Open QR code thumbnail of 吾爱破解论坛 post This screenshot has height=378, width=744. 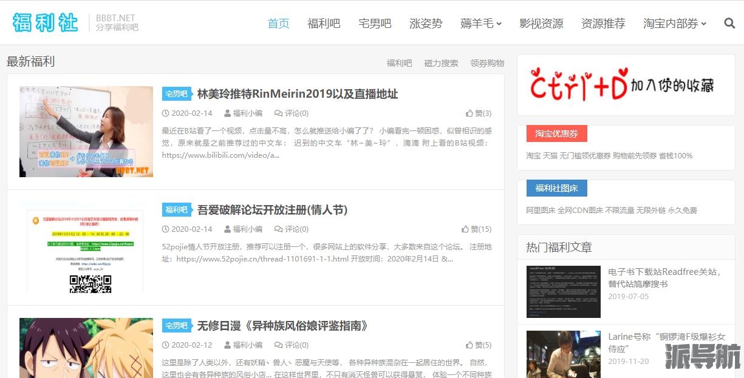click(x=86, y=248)
